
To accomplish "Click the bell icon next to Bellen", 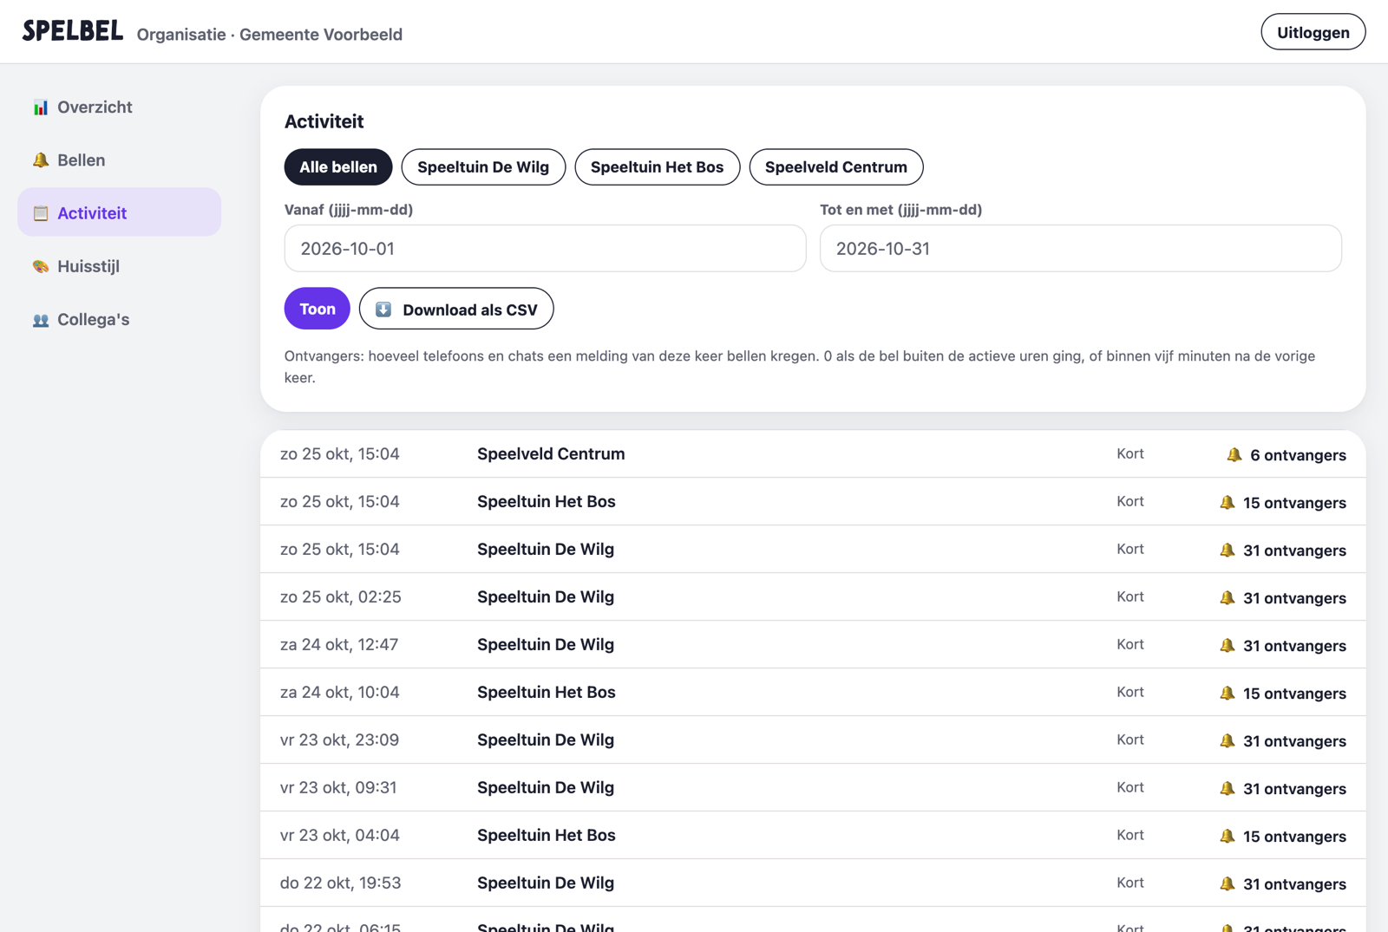I will pyautogui.click(x=41, y=160).
